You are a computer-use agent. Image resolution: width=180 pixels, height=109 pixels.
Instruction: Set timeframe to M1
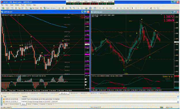[x=100, y=8]
